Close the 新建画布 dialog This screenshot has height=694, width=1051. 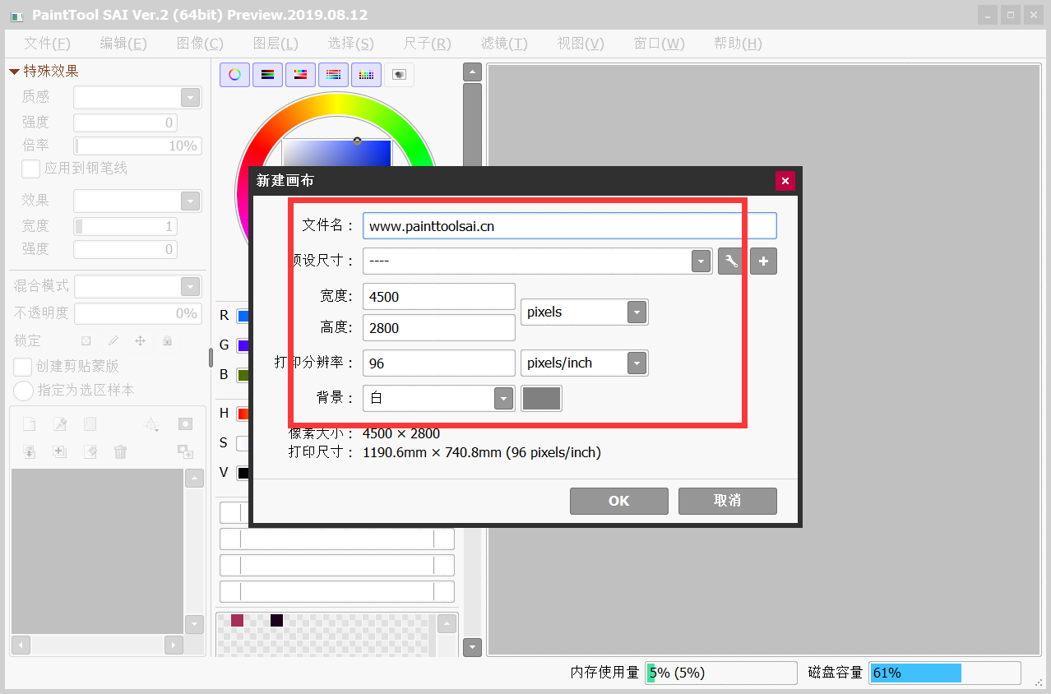coord(785,181)
